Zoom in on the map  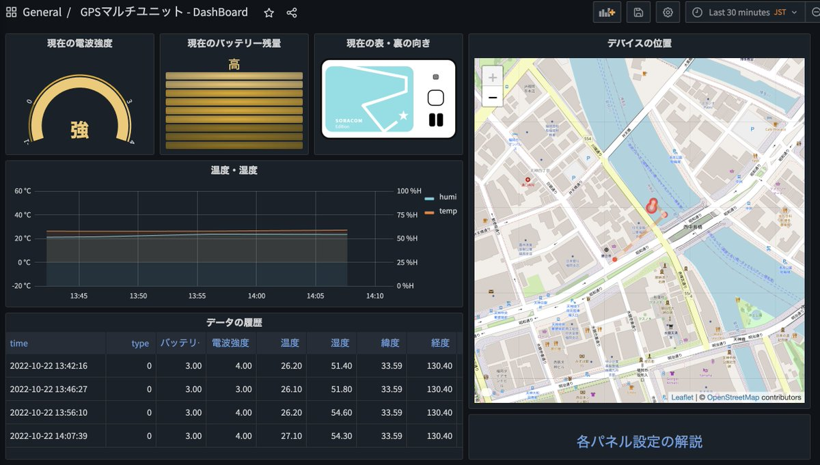click(x=492, y=76)
